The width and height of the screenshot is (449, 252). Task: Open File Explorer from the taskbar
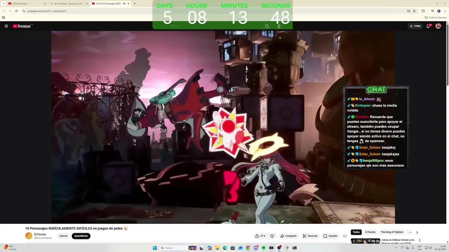217,248
